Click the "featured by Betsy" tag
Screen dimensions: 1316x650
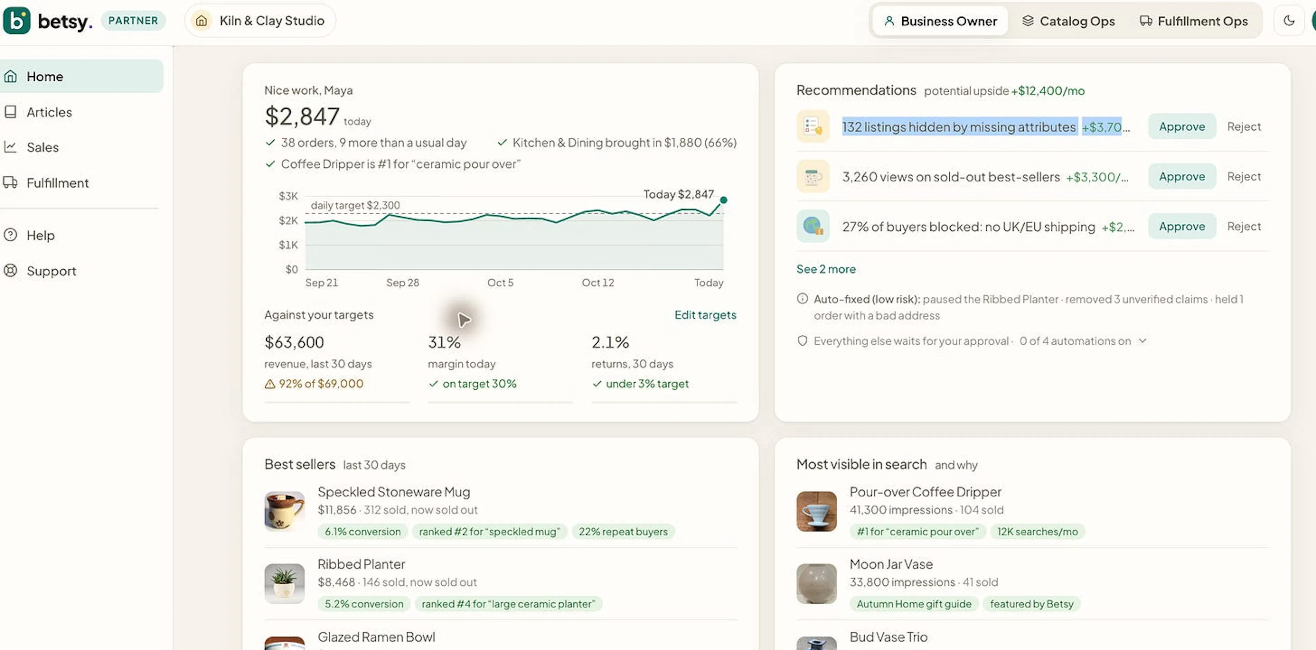tap(1032, 604)
